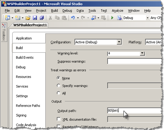Expand the Navigate Backward dropdown arrow
Screen dimensions: 164x130
[x=98, y=18]
